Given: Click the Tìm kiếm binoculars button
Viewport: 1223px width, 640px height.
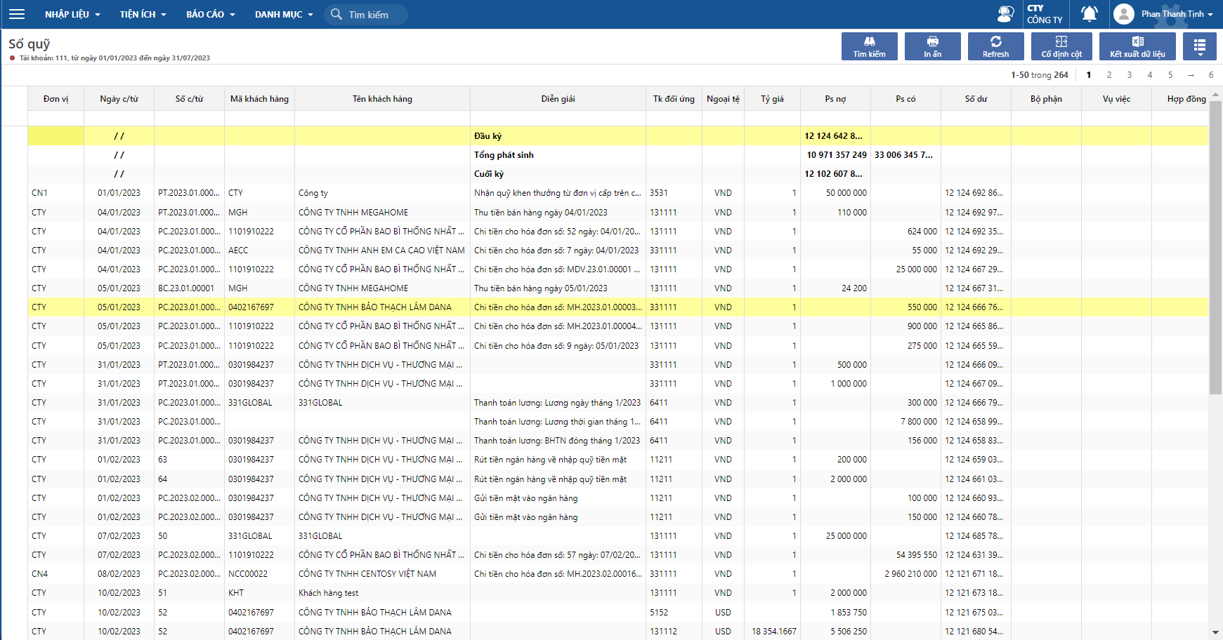Looking at the screenshot, I should (869, 46).
